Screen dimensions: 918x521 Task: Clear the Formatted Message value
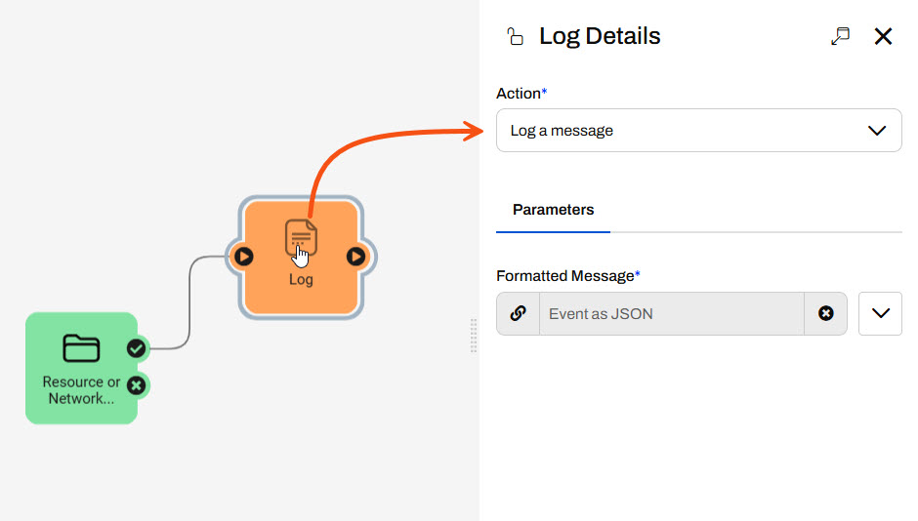826,313
